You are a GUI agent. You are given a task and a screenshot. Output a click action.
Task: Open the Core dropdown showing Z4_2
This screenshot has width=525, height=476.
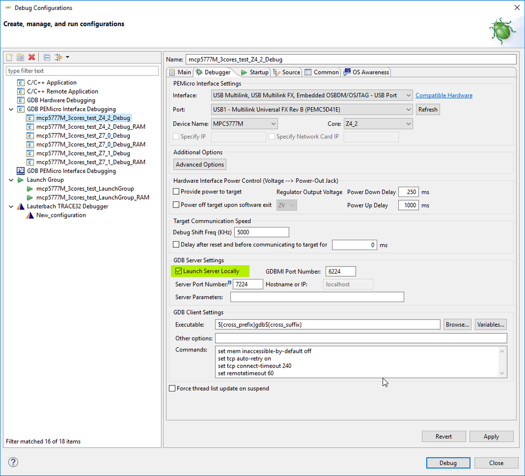[378, 124]
